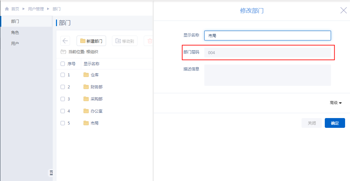Tick the checkbox for row 1 仓库
Viewport: 350px width, 181px height.
pyautogui.click(x=63, y=75)
